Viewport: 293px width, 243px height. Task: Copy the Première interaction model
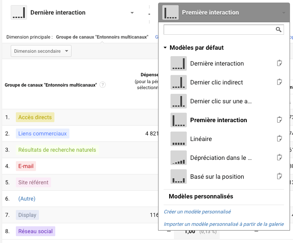click(279, 120)
